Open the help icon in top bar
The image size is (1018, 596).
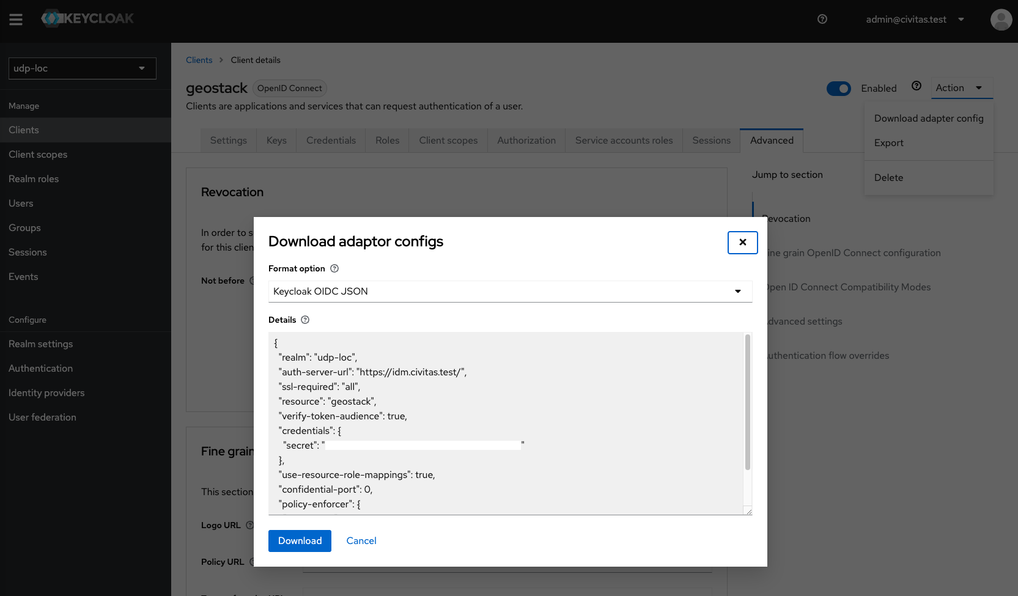(822, 19)
